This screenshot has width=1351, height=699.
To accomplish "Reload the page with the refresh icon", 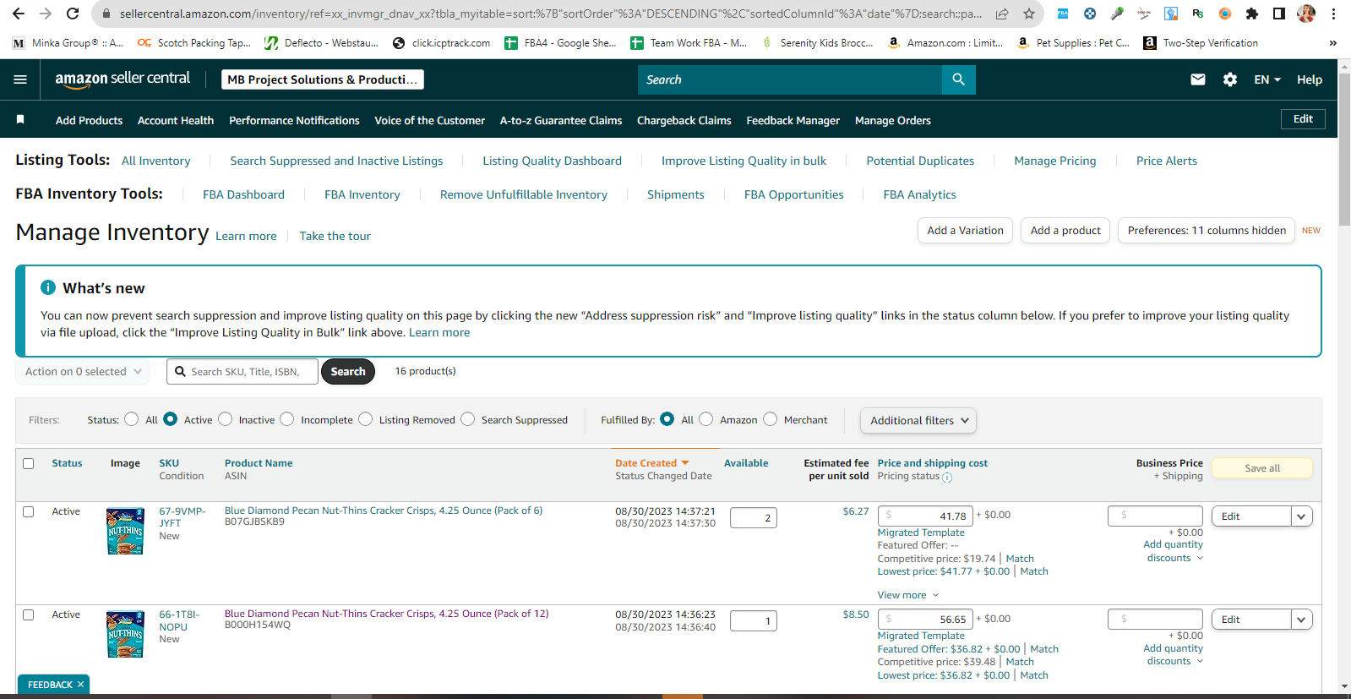I will click(73, 14).
